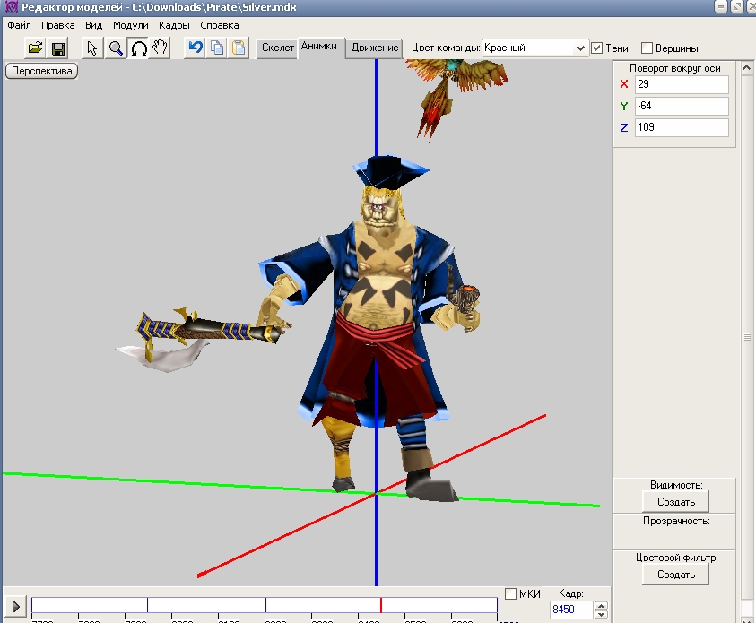Minimize the Редактор моделей window
The height and width of the screenshot is (623, 756).
pos(720,7)
